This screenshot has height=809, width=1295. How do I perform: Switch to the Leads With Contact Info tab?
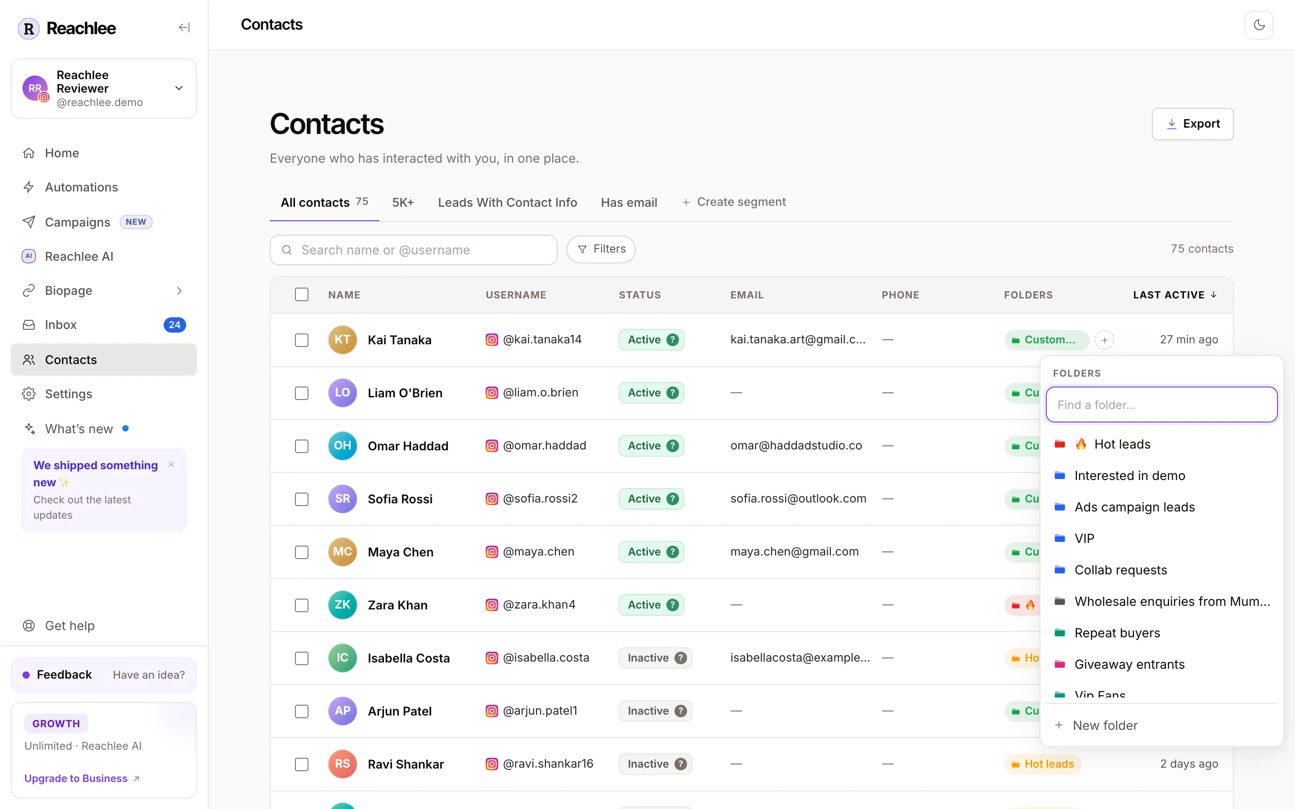point(507,202)
